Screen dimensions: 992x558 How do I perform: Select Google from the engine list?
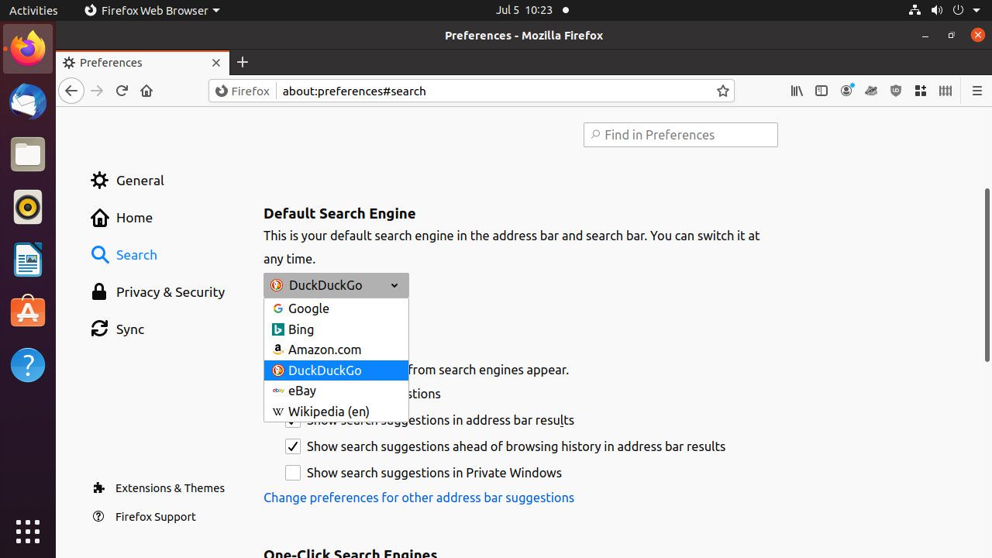[x=336, y=308]
